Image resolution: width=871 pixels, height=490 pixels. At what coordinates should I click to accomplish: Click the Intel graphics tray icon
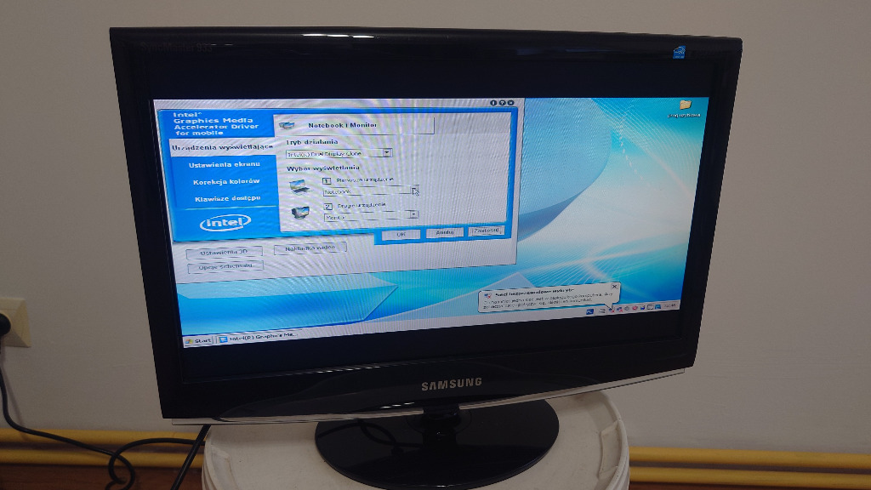pyautogui.click(x=658, y=306)
